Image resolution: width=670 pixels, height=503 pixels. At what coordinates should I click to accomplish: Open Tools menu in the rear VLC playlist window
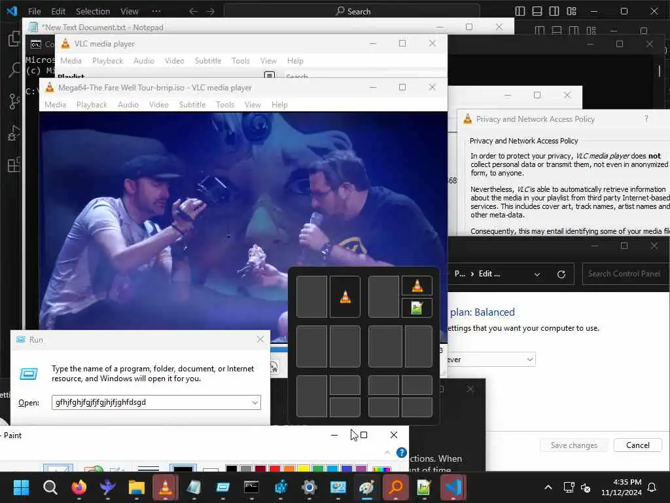(241, 61)
